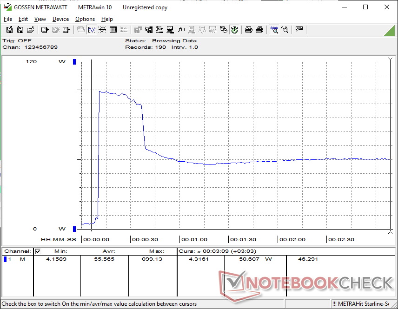Screen dimensions: 398x309
Task: Click the Curs time readout 00:03:09
Action: 220,251
